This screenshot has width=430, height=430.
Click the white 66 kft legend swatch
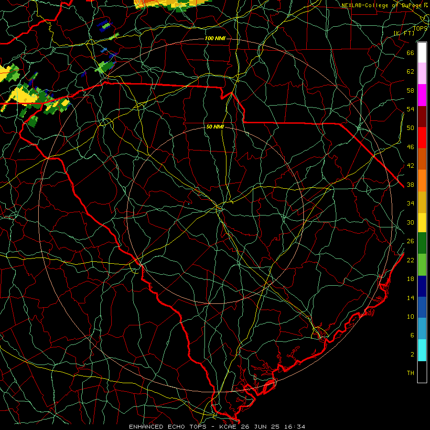click(422, 53)
